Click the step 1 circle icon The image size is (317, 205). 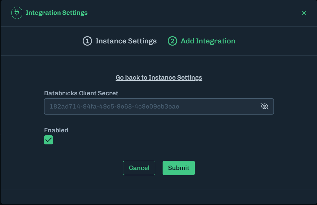click(x=87, y=41)
